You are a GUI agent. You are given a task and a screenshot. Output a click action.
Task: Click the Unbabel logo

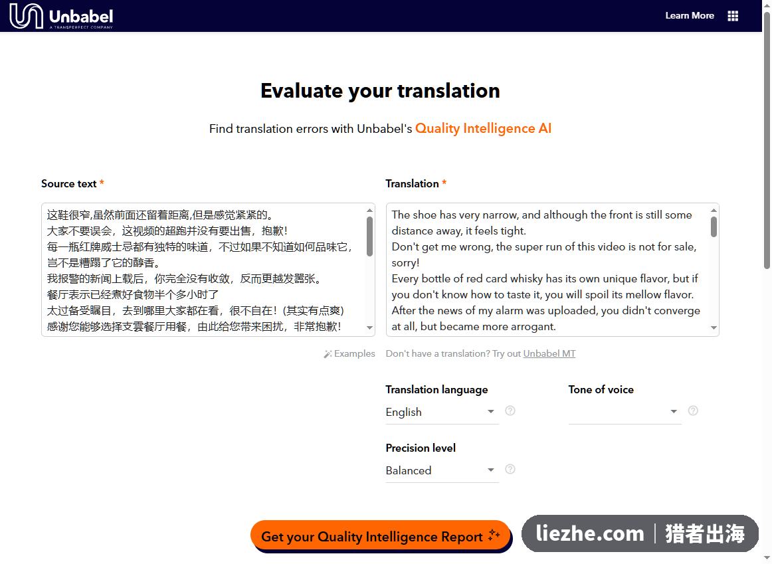click(x=62, y=16)
